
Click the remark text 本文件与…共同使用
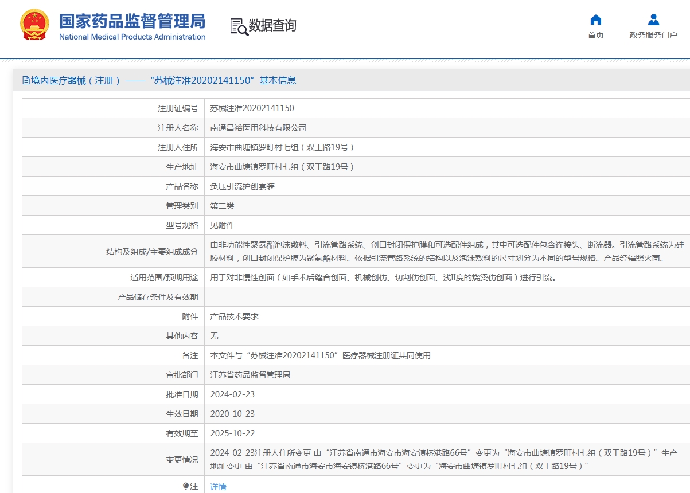coord(321,355)
